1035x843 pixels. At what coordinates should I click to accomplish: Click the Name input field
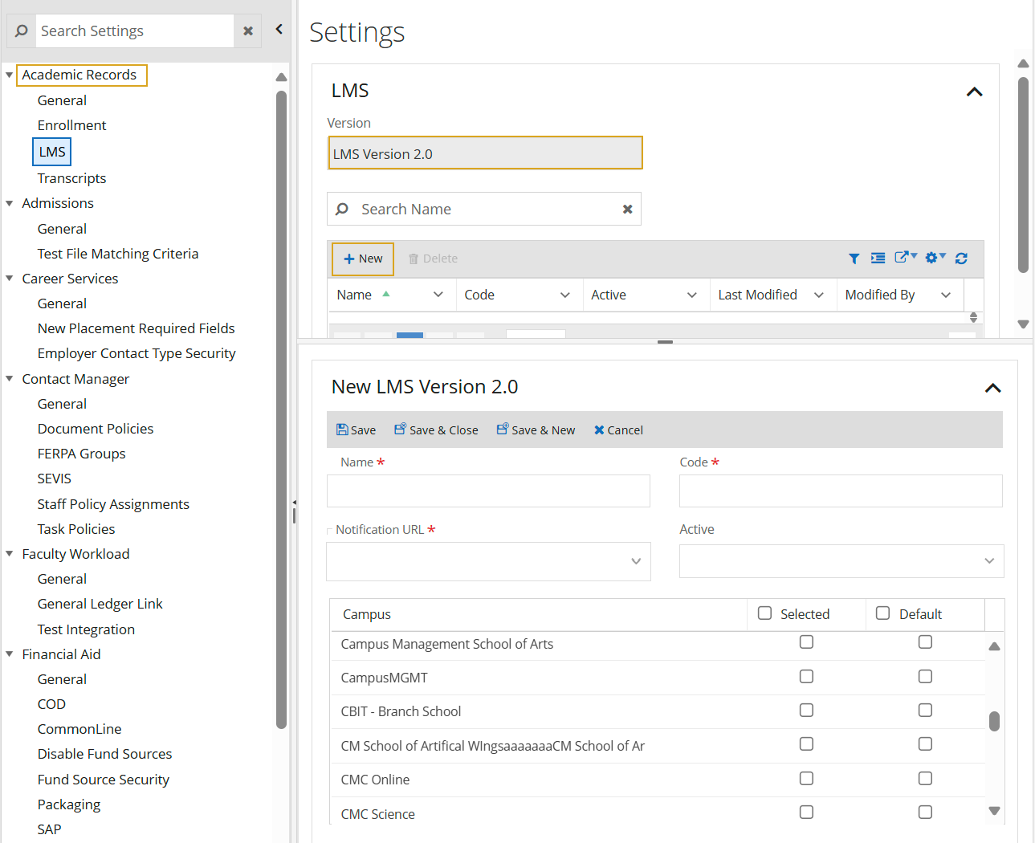(x=488, y=491)
